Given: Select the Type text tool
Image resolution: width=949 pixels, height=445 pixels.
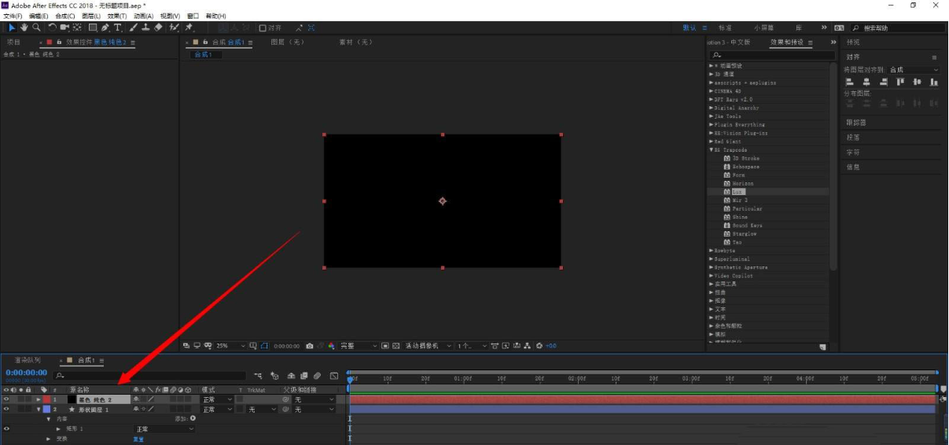Looking at the screenshot, I should click(118, 28).
